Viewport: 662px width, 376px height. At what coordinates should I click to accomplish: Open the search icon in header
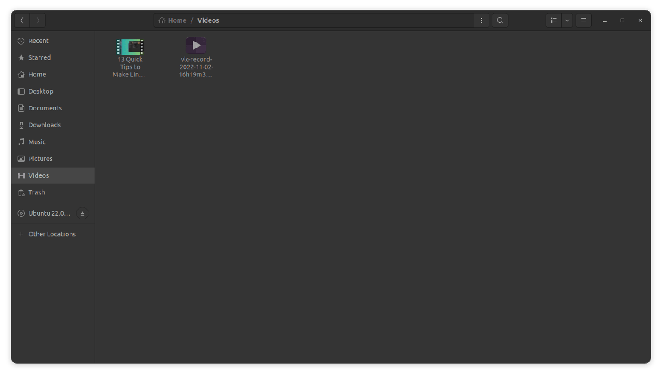(x=500, y=21)
